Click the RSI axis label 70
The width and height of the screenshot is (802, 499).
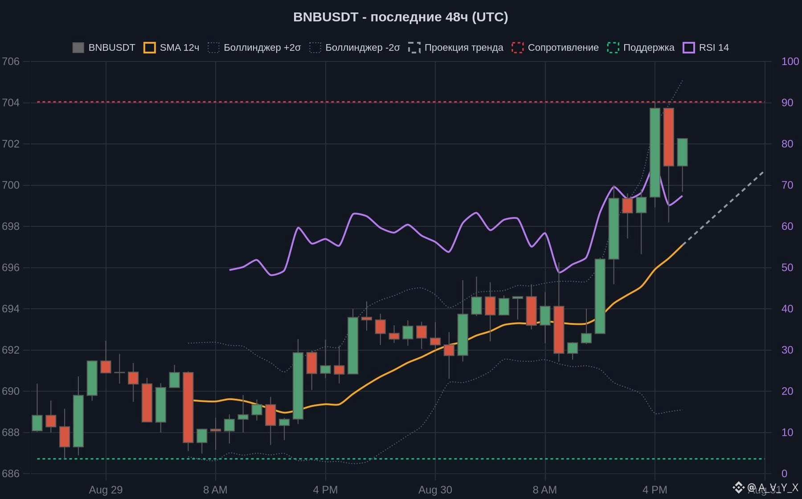click(x=787, y=185)
